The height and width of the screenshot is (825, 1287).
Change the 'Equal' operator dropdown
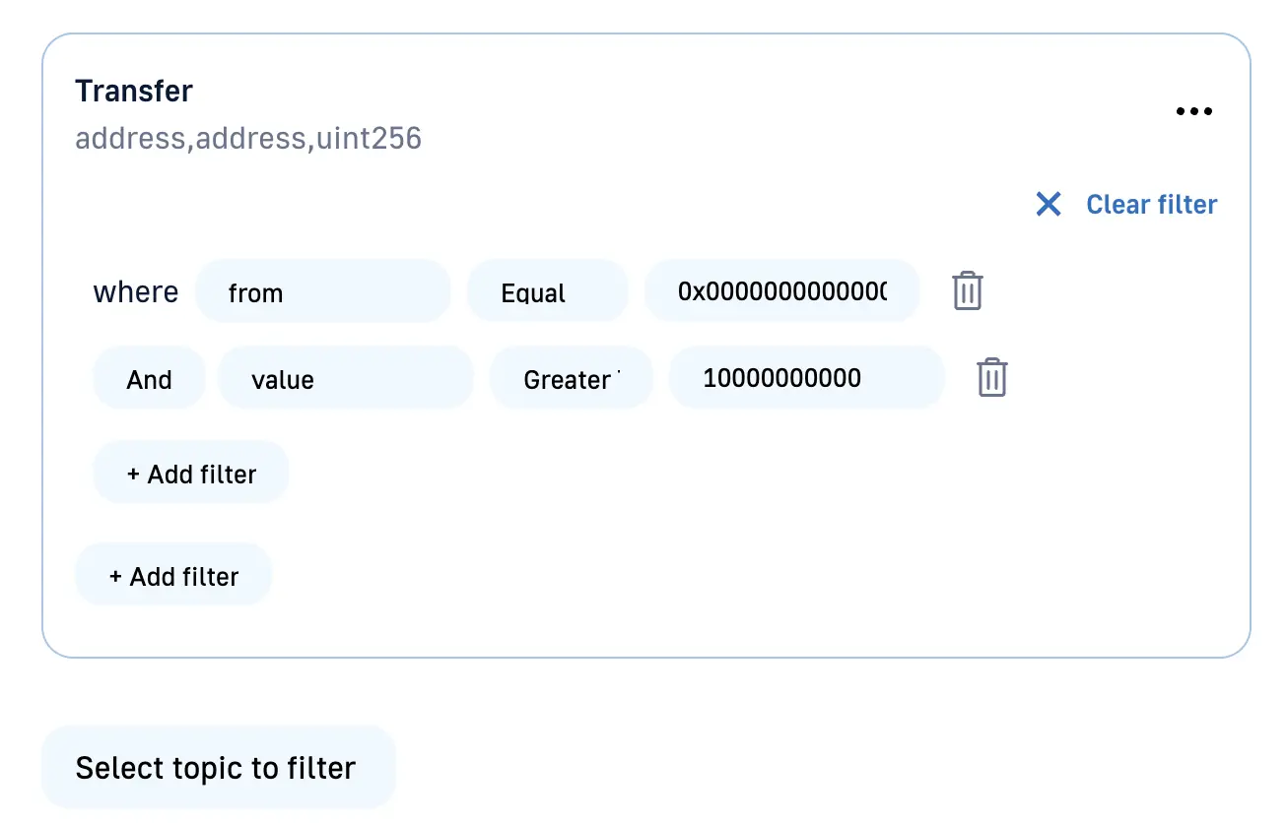pyautogui.click(x=547, y=291)
